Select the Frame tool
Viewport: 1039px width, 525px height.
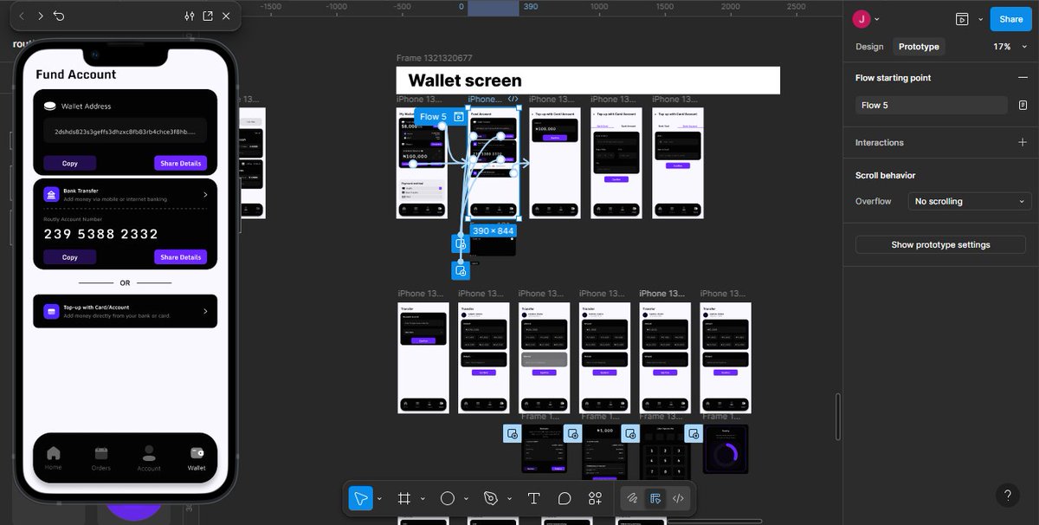(x=403, y=498)
